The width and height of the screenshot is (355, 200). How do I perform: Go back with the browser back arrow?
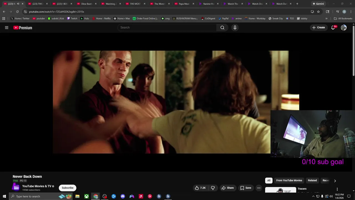coord(4,12)
